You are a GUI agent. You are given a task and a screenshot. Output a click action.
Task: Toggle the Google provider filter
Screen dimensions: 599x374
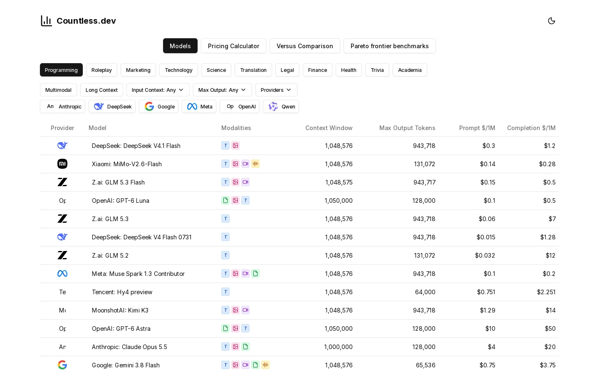coord(158,106)
